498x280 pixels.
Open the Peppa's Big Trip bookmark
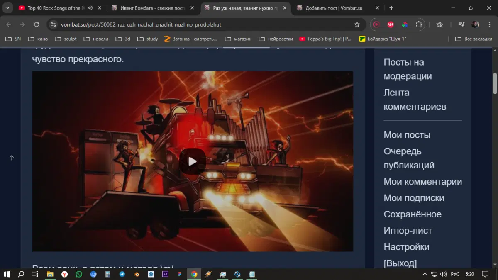click(x=325, y=39)
